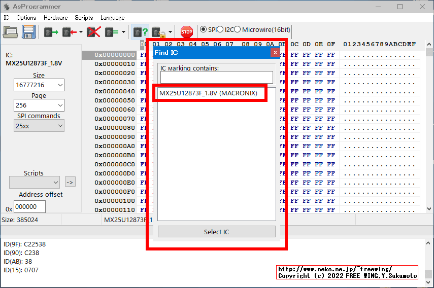Image resolution: width=434 pixels, height=288 pixels.
Task: Click hex editor scrollbar up arrow
Action: coord(429,44)
